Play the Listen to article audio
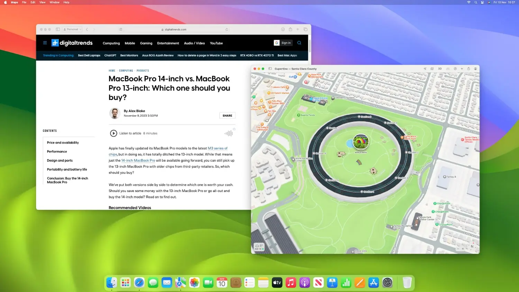 114,133
